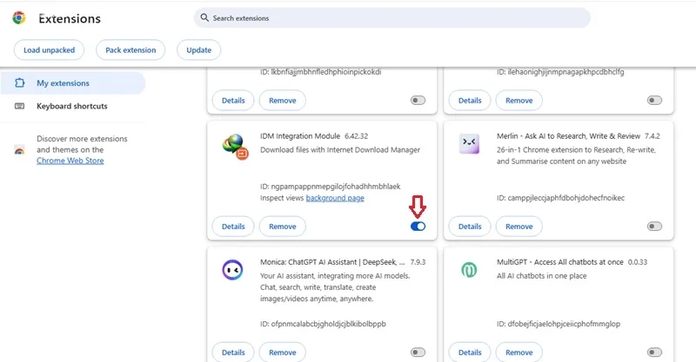Click the Chrome logo beside Extensions title

(x=18, y=18)
